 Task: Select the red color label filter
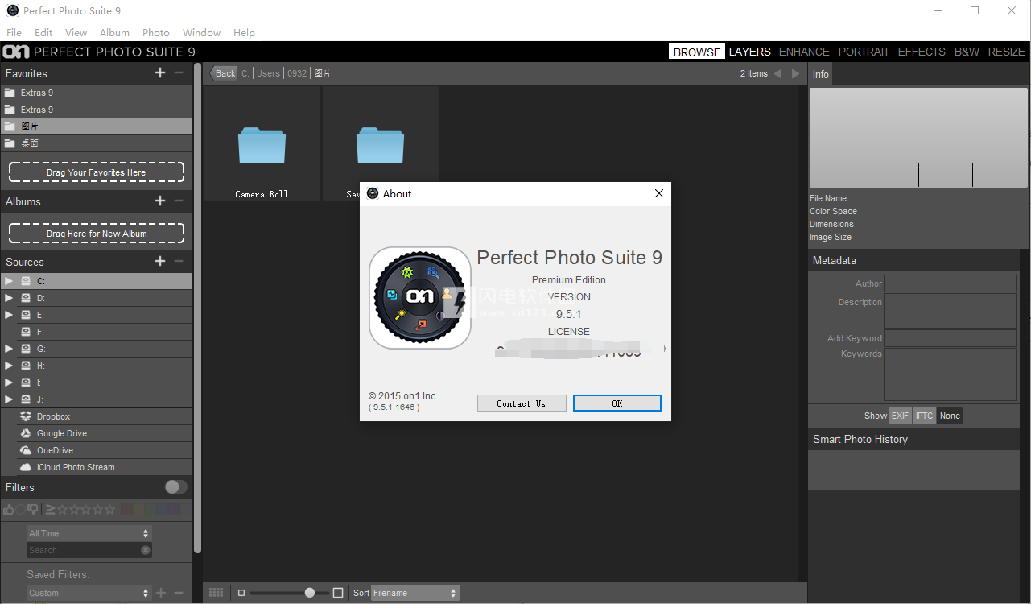pyautogui.click(x=125, y=509)
